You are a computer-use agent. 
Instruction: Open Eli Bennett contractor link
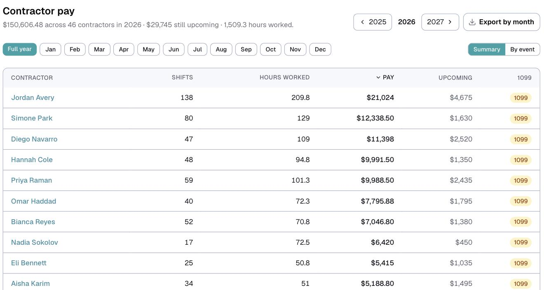(x=29, y=263)
